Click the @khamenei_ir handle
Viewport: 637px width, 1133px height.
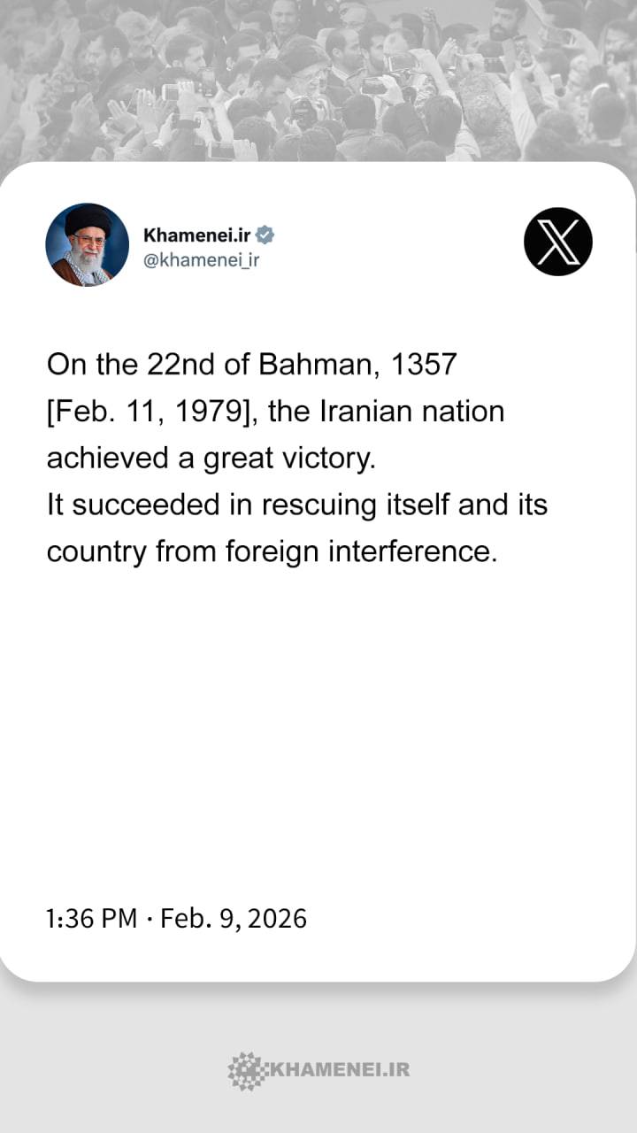coord(201,260)
